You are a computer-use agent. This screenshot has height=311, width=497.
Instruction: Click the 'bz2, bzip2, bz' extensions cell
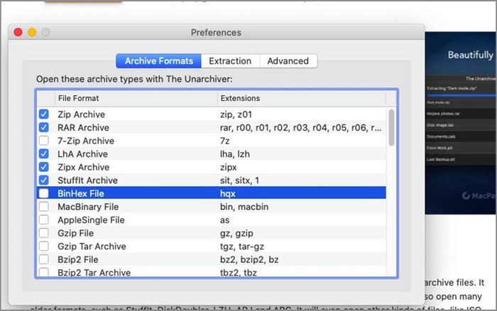249,260
